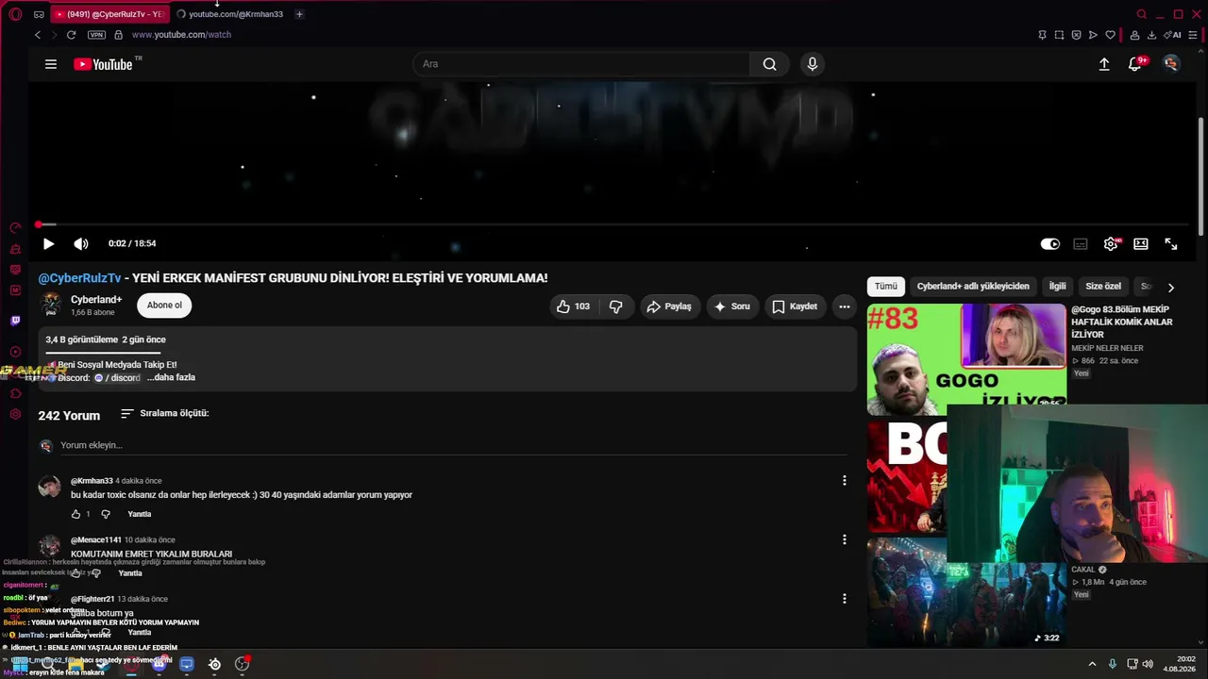Enter fullscreen video mode
The width and height of the screenshot is (1208, 679).
(x=1171, y=243)
